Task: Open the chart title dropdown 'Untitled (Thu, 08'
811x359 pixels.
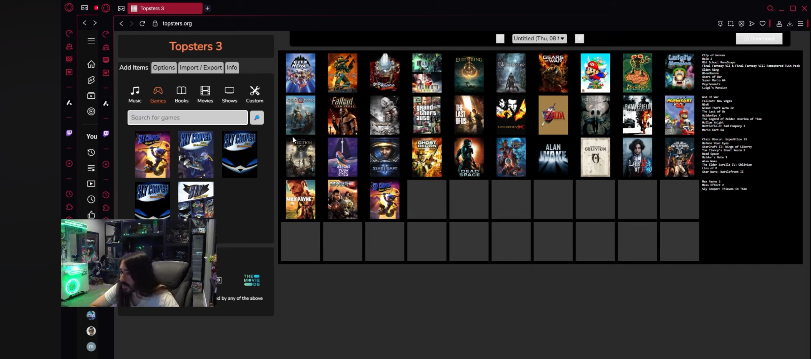Action: (539, 39)
